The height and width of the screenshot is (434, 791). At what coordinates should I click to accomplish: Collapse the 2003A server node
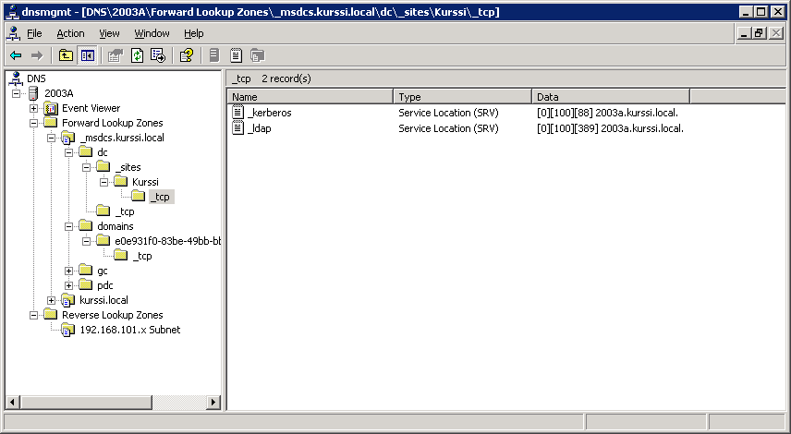16,93
